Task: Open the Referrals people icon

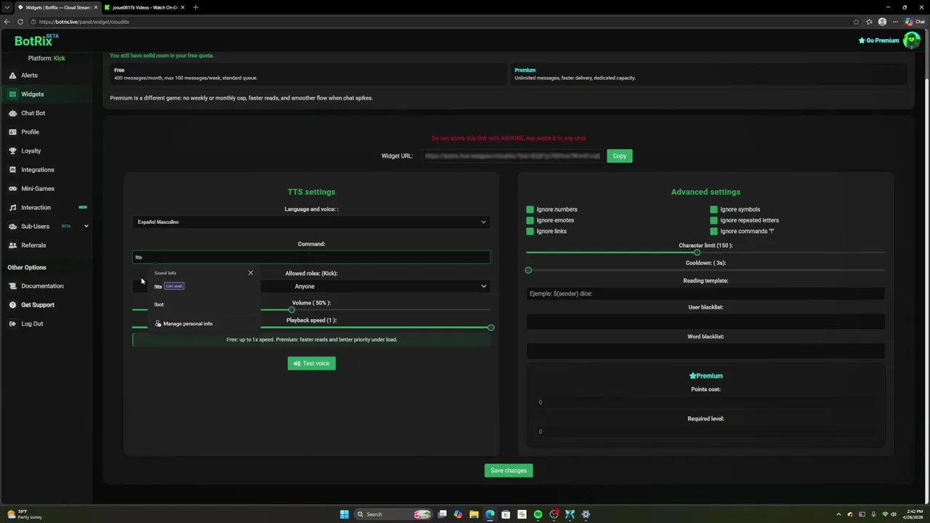Action: (12, 246)
